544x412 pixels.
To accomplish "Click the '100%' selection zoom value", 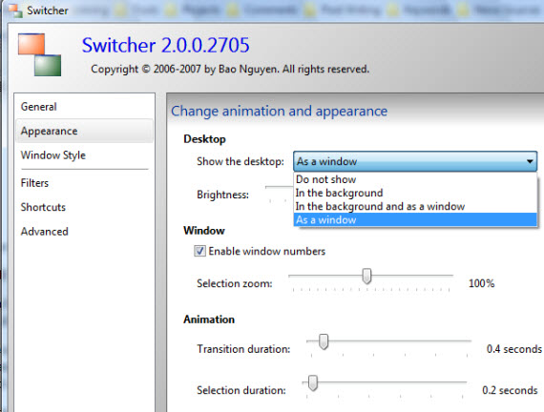I will coord(481,283).
